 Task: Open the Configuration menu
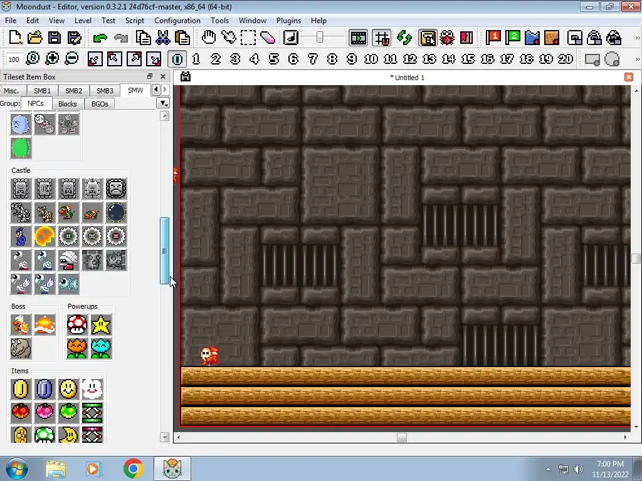coord(177,21)
